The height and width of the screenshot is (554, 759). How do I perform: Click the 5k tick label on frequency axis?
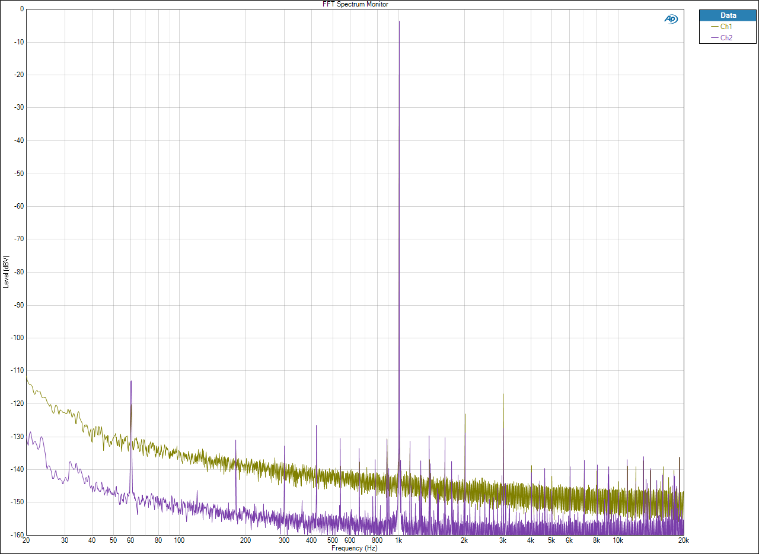tap(551, 540)
